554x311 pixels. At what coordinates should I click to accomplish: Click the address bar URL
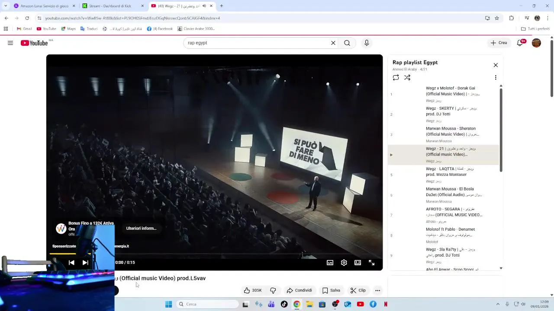tap(132, 18)
